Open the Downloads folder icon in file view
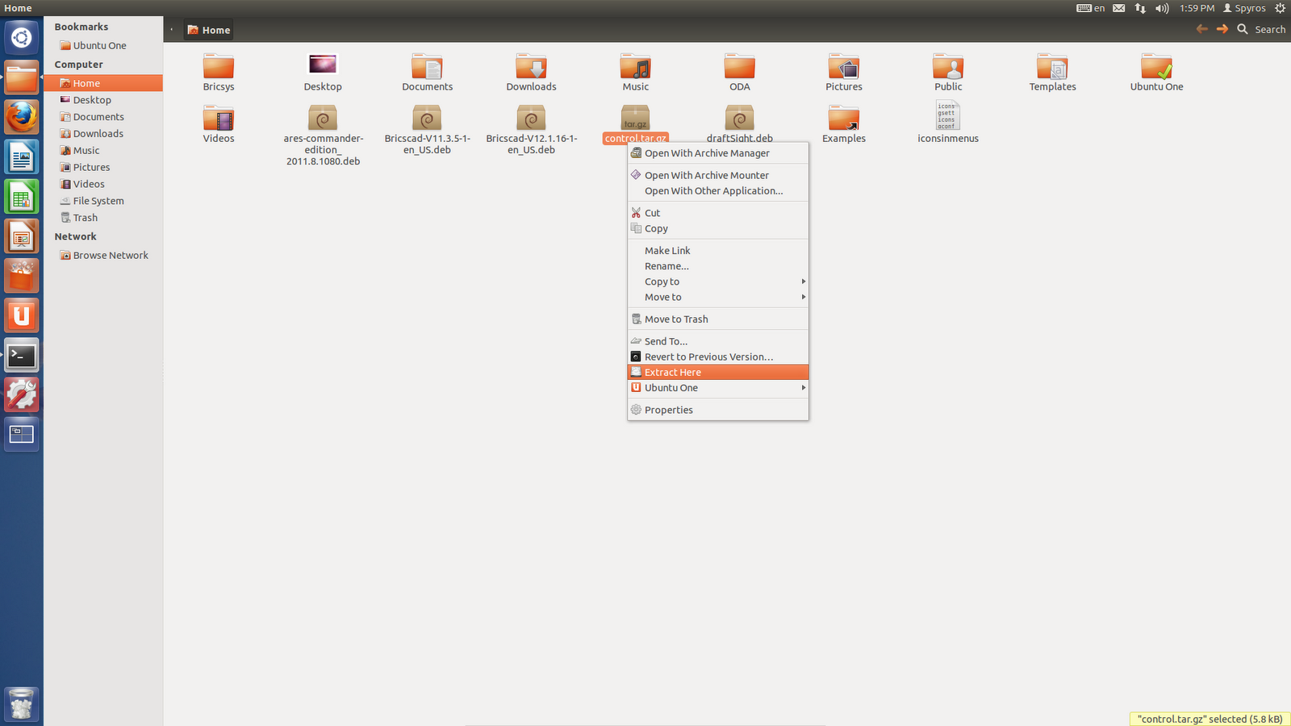The image size is (1291, 726). pos(531,66)
